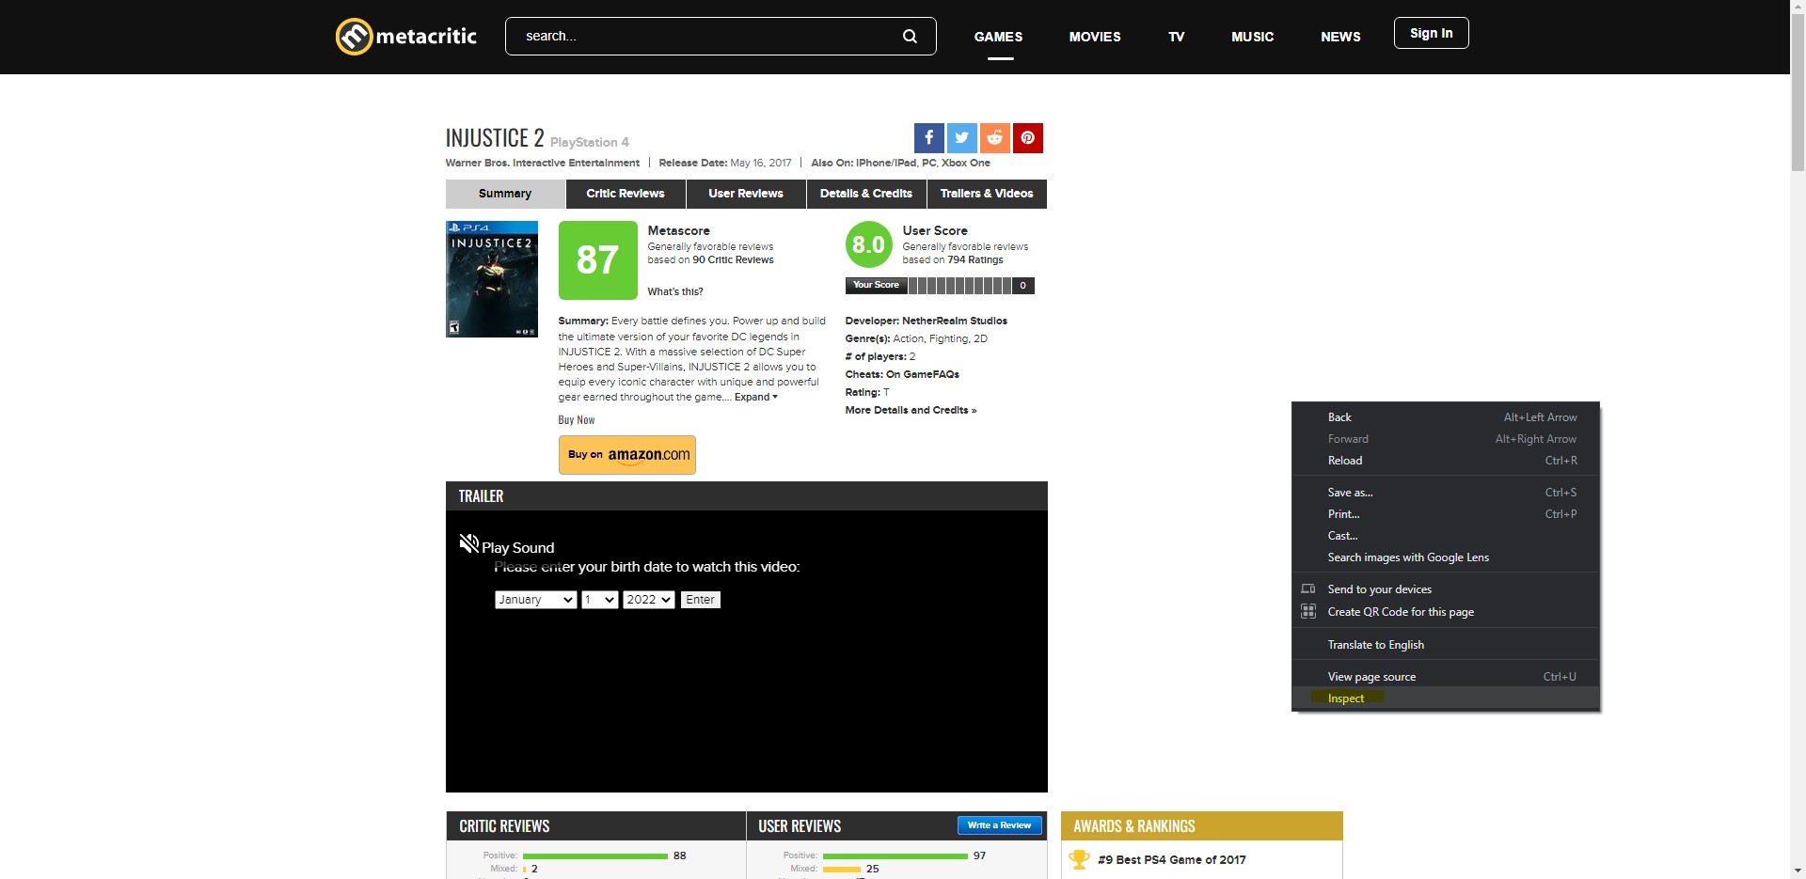Open GAMES in top navigation
1806x879 pixels.
(x=998, y=37)
